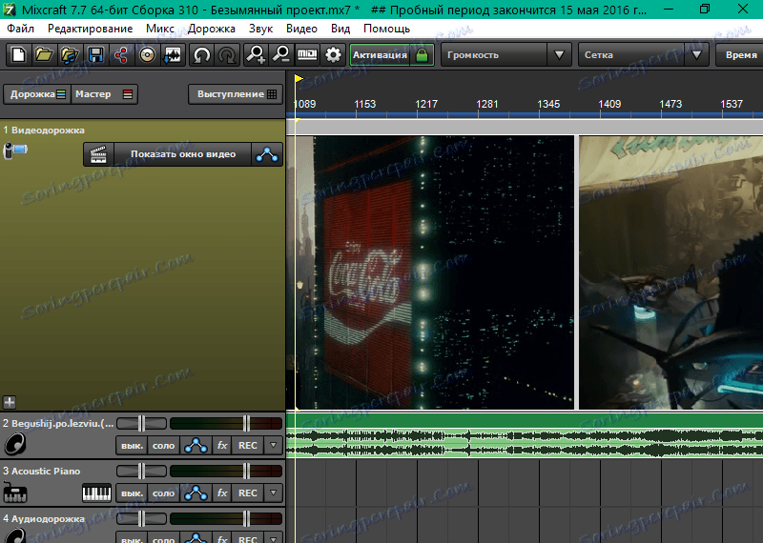Viewport: 763px width, 543px height.
Task: Click volume slider on Begushij track
Action: [142, 422]
